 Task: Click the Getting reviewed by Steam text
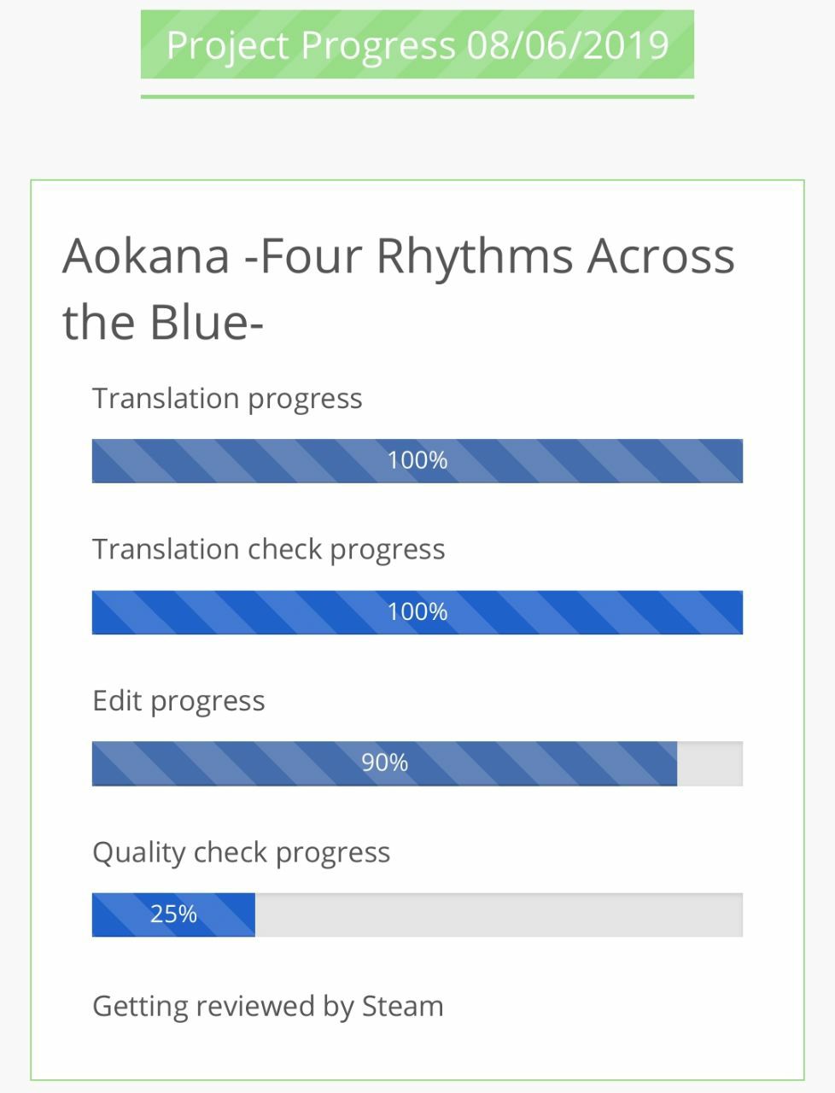(268, 1006)
